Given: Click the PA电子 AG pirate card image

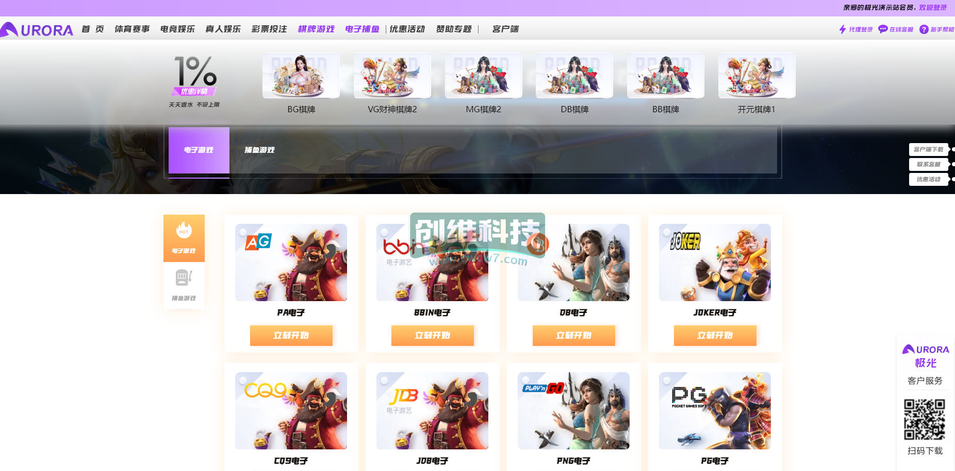Looking at the screenshot, I should tap(291, 263).
